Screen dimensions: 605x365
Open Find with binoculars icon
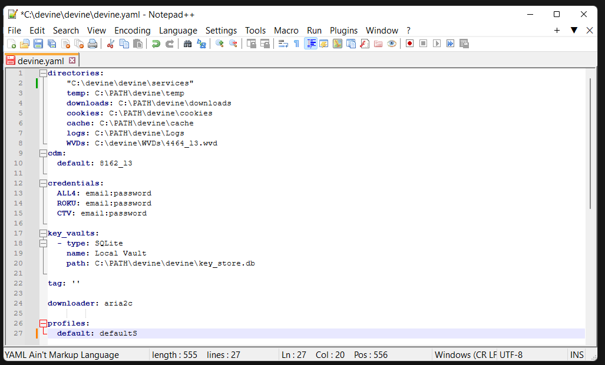(x=187, y=44)
